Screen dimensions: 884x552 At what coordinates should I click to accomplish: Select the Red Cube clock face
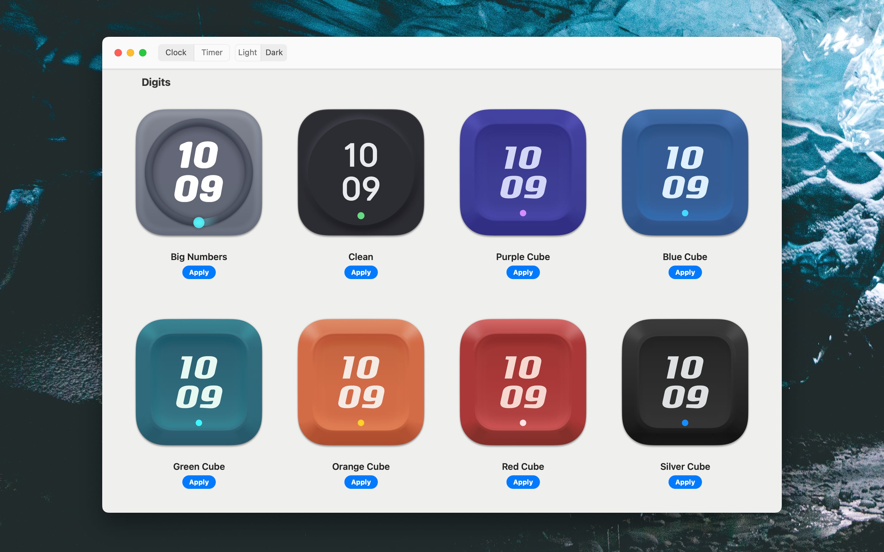(523, 381)
